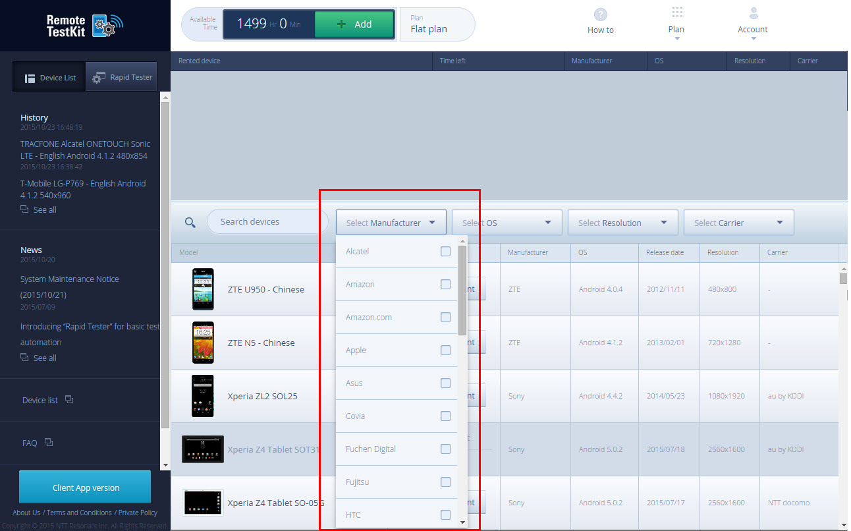This screenshot has height=531, width=851.
Task: Click manufacturer list scroll down arrow
Action: 462,522
